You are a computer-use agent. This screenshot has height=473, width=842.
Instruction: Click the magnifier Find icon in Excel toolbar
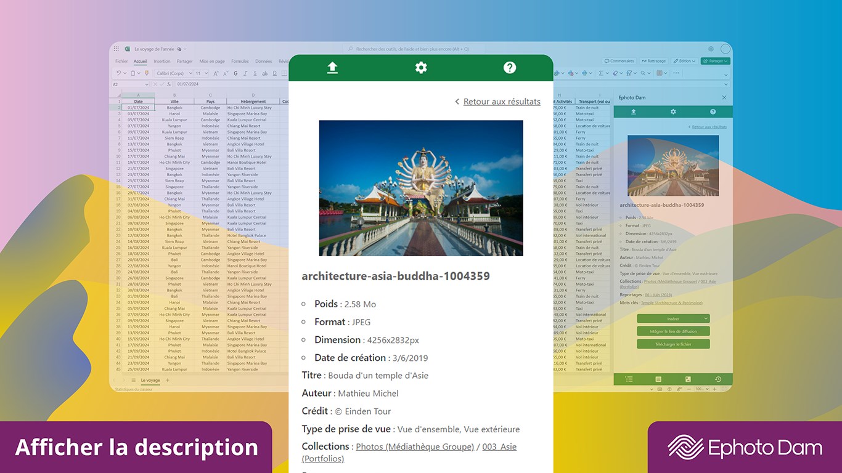click(643, 73)
